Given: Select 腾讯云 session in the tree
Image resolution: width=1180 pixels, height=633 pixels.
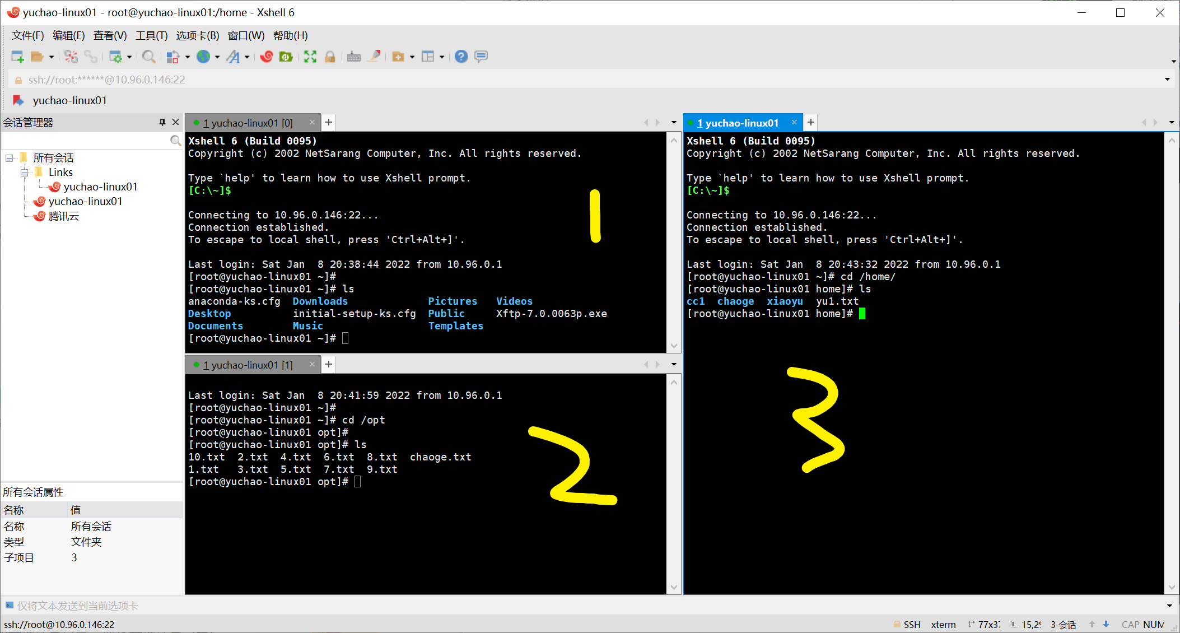Looking at the screenshot, I should 63,216.
